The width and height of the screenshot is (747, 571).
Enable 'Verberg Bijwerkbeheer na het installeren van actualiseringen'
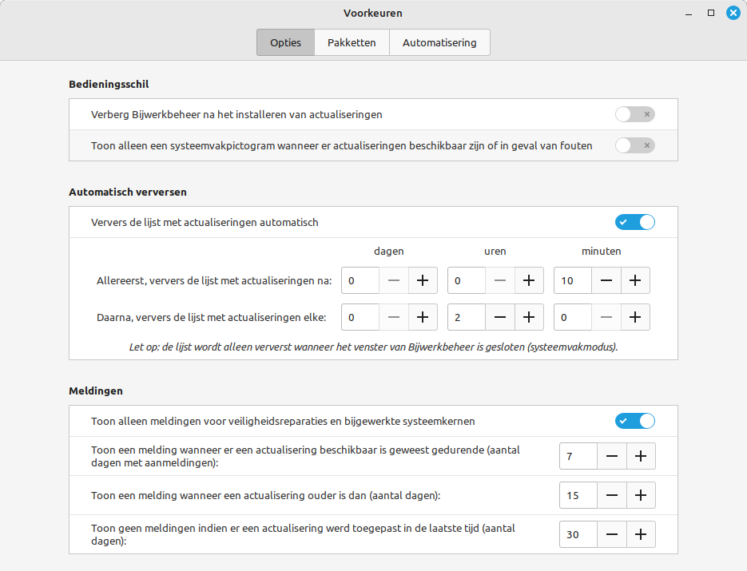tap(635, 114)
